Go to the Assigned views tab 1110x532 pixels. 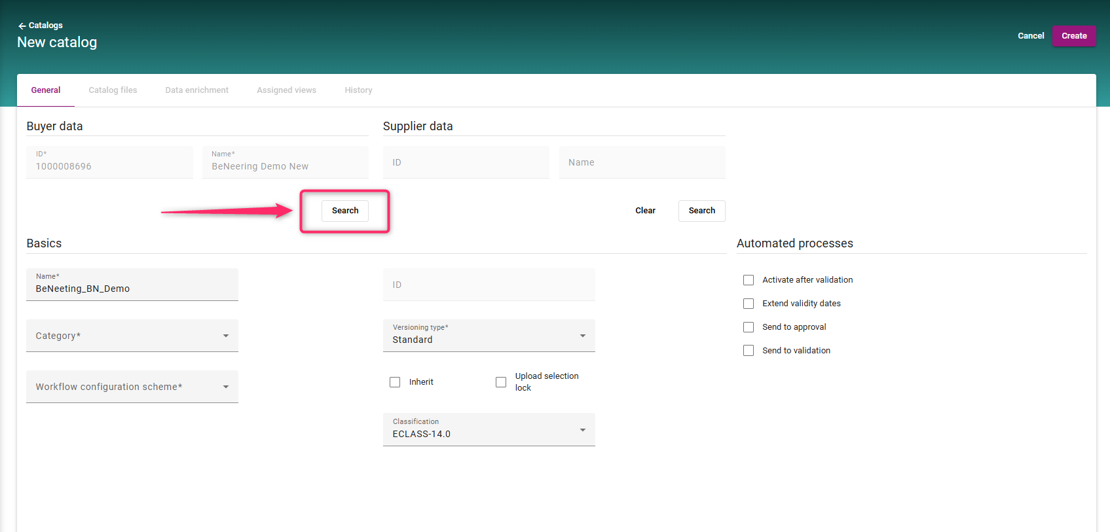point(286,90)
